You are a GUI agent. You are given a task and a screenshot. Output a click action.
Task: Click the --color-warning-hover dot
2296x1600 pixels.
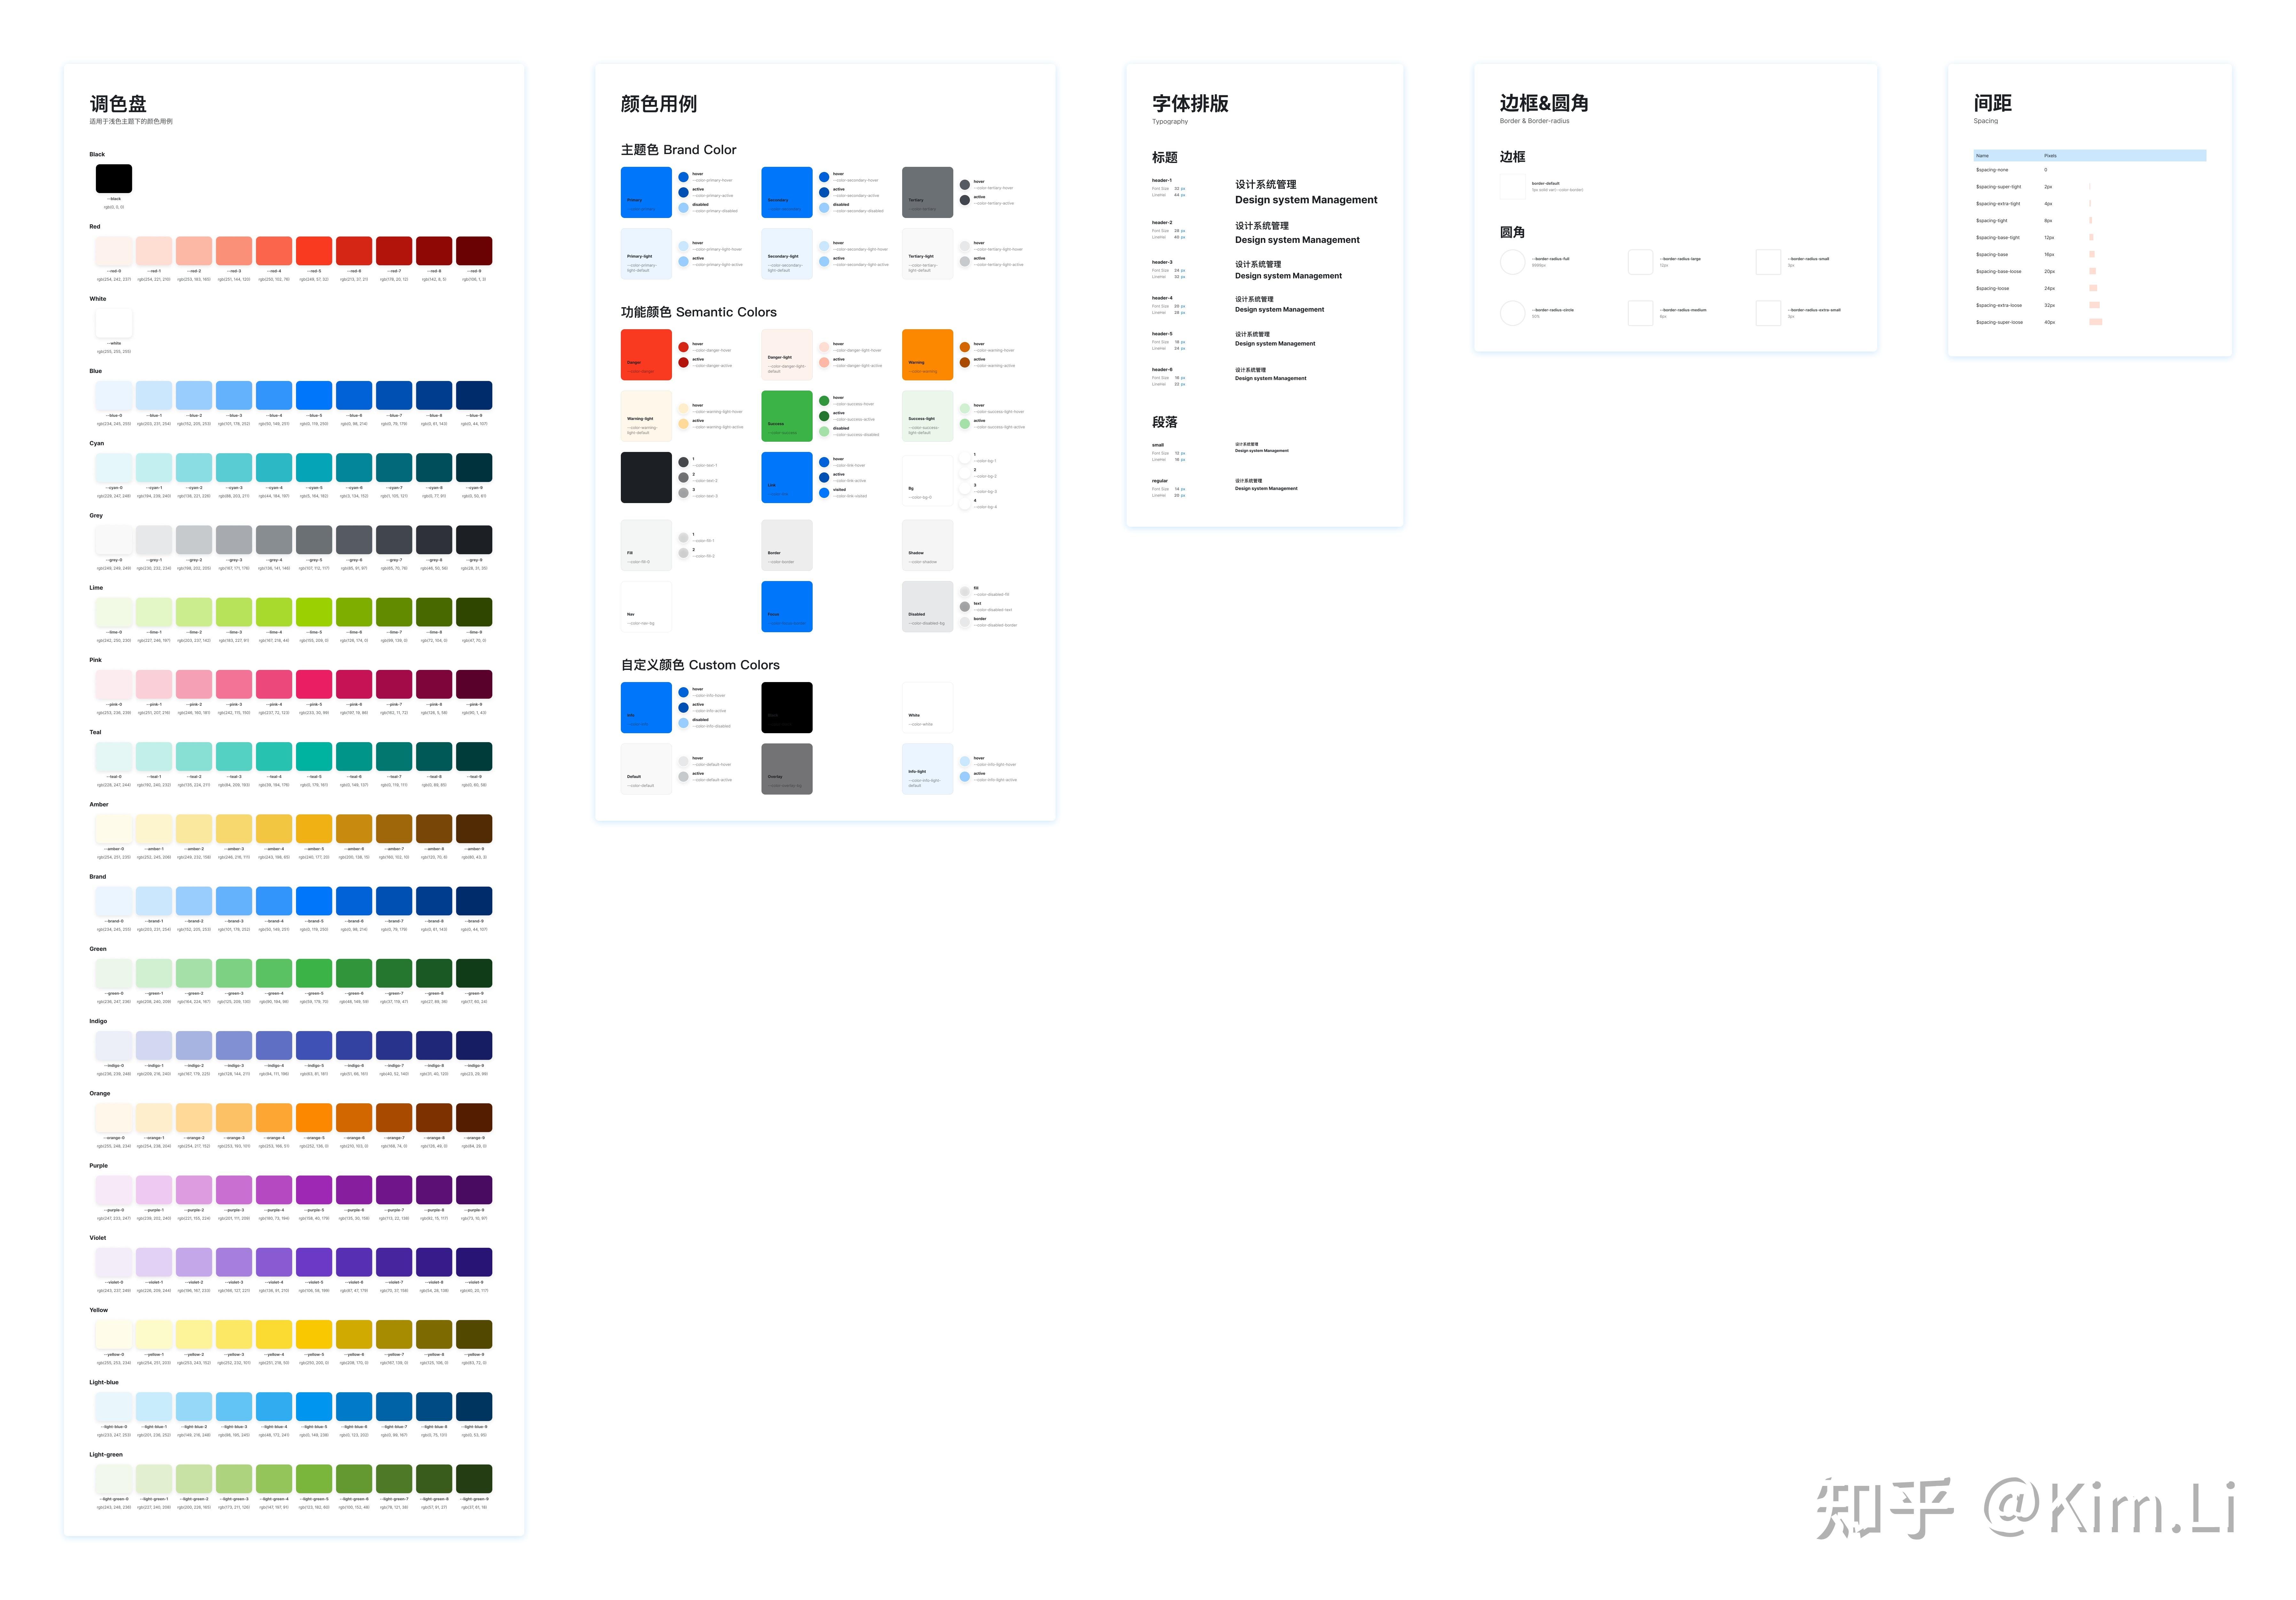pyautogui.click(x=965, y=347)
